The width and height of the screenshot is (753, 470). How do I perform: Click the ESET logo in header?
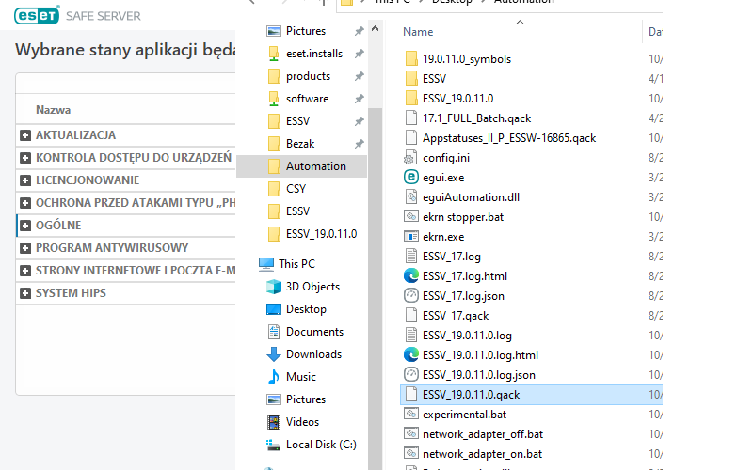(x=37, y=15)
